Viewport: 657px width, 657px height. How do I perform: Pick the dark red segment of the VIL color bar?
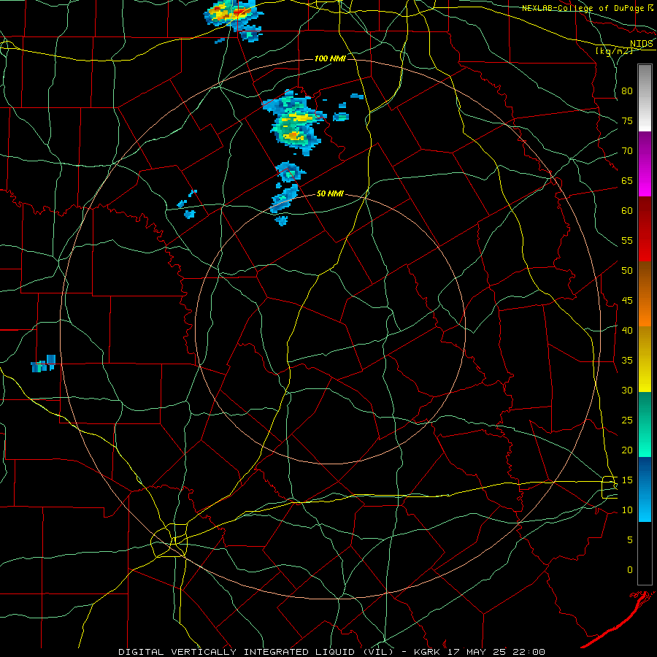(645, 229)
